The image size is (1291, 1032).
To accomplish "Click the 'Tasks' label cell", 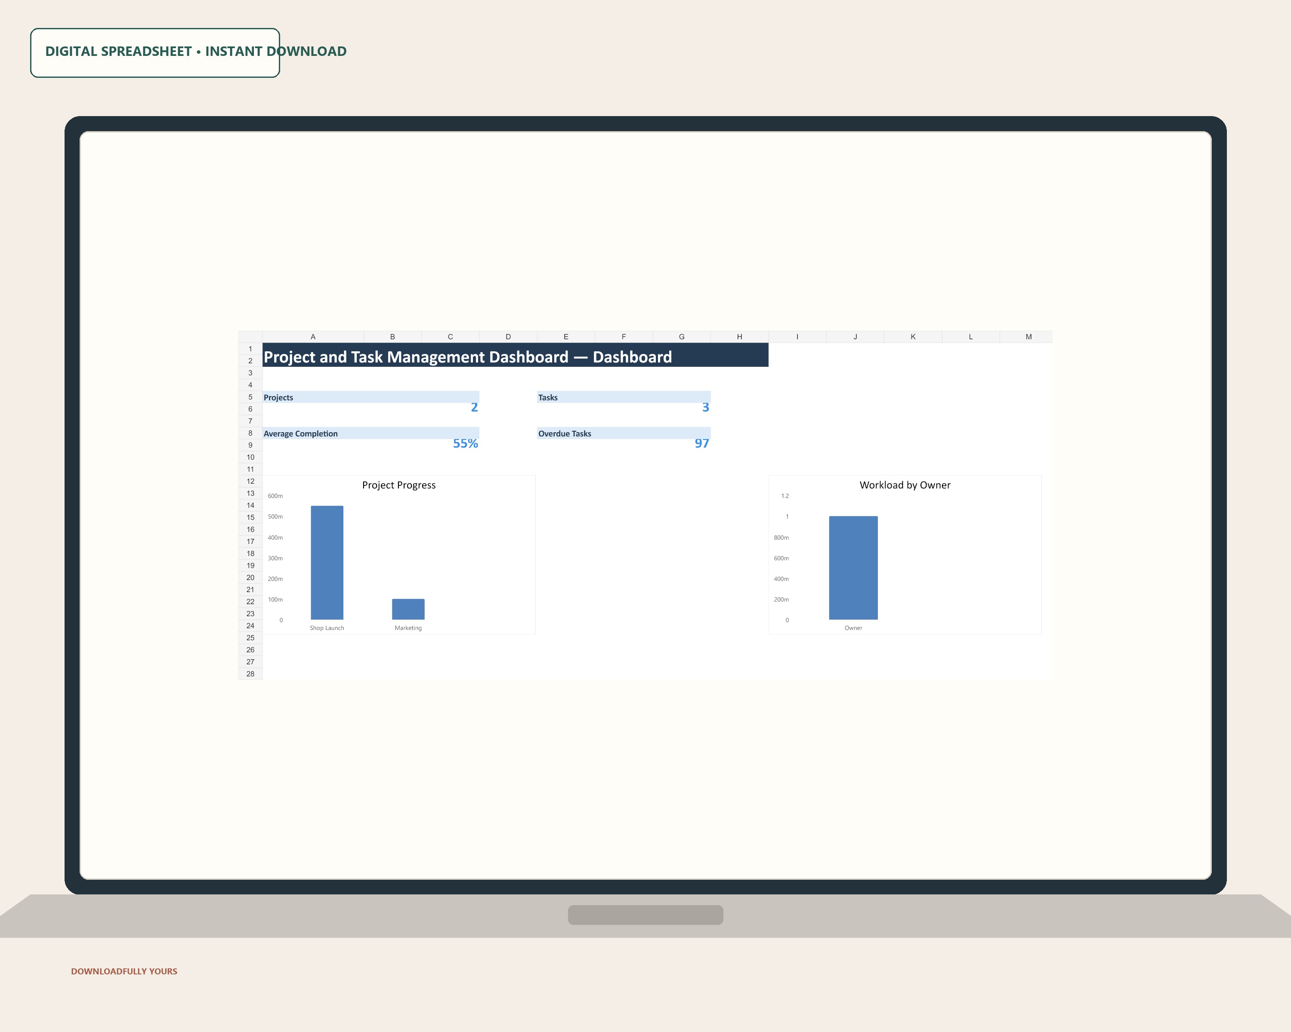I will click(x=624, y=397).
